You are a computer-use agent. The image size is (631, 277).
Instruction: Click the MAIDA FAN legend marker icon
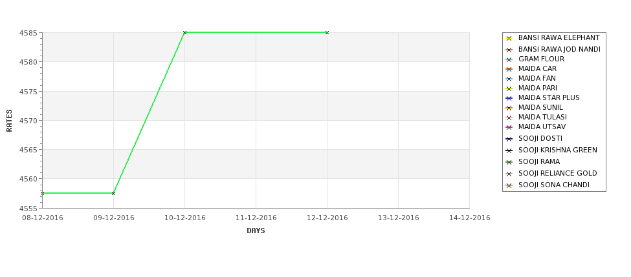tap(509, 79)
